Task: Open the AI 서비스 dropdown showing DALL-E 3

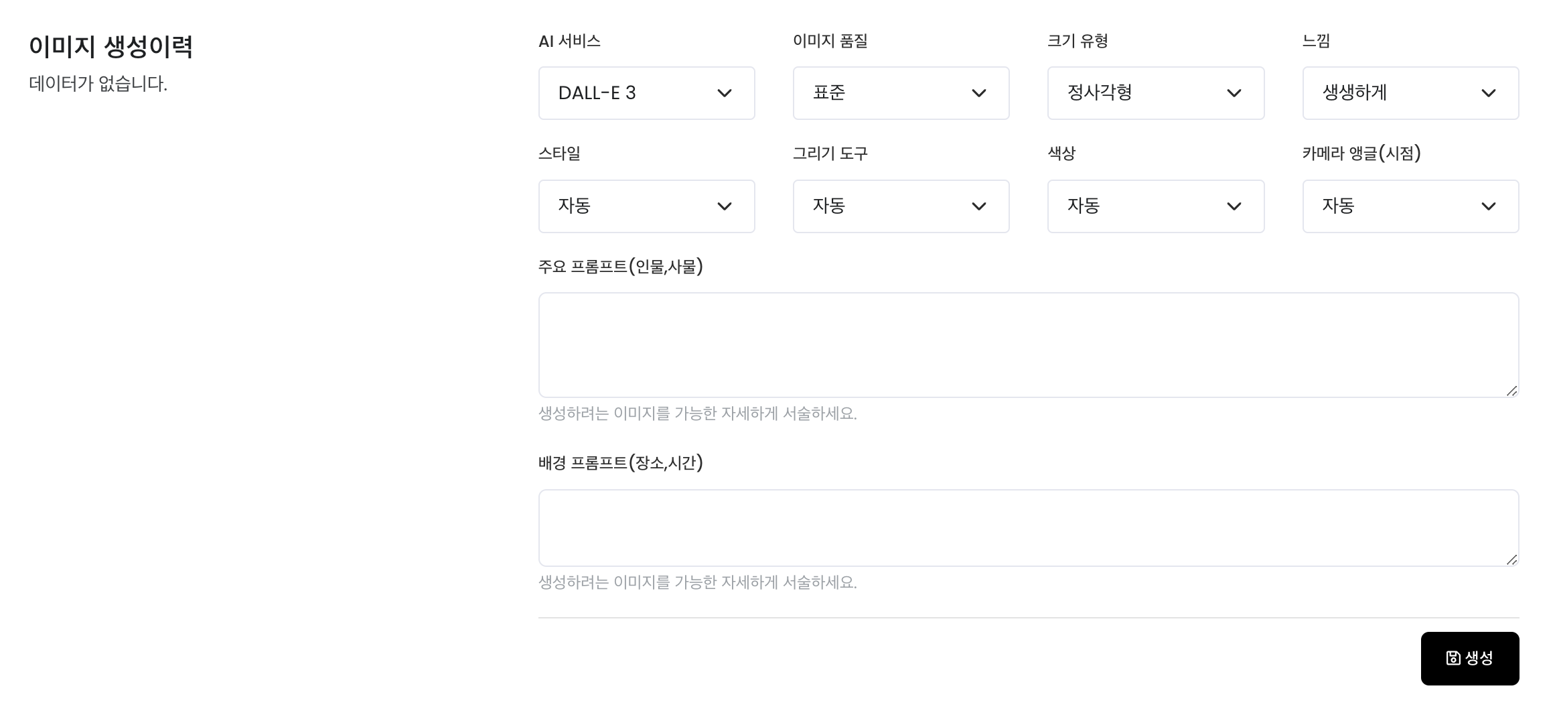Action: [x=646, y=93]
